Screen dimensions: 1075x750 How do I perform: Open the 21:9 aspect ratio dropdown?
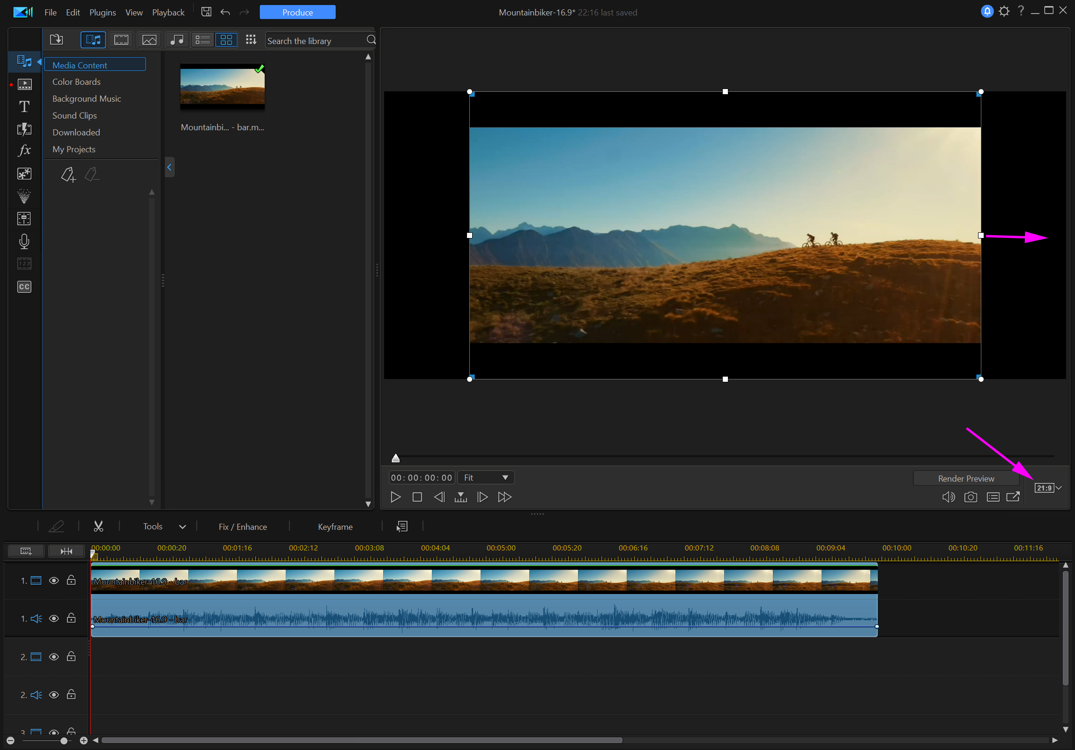coord(1048,488)
